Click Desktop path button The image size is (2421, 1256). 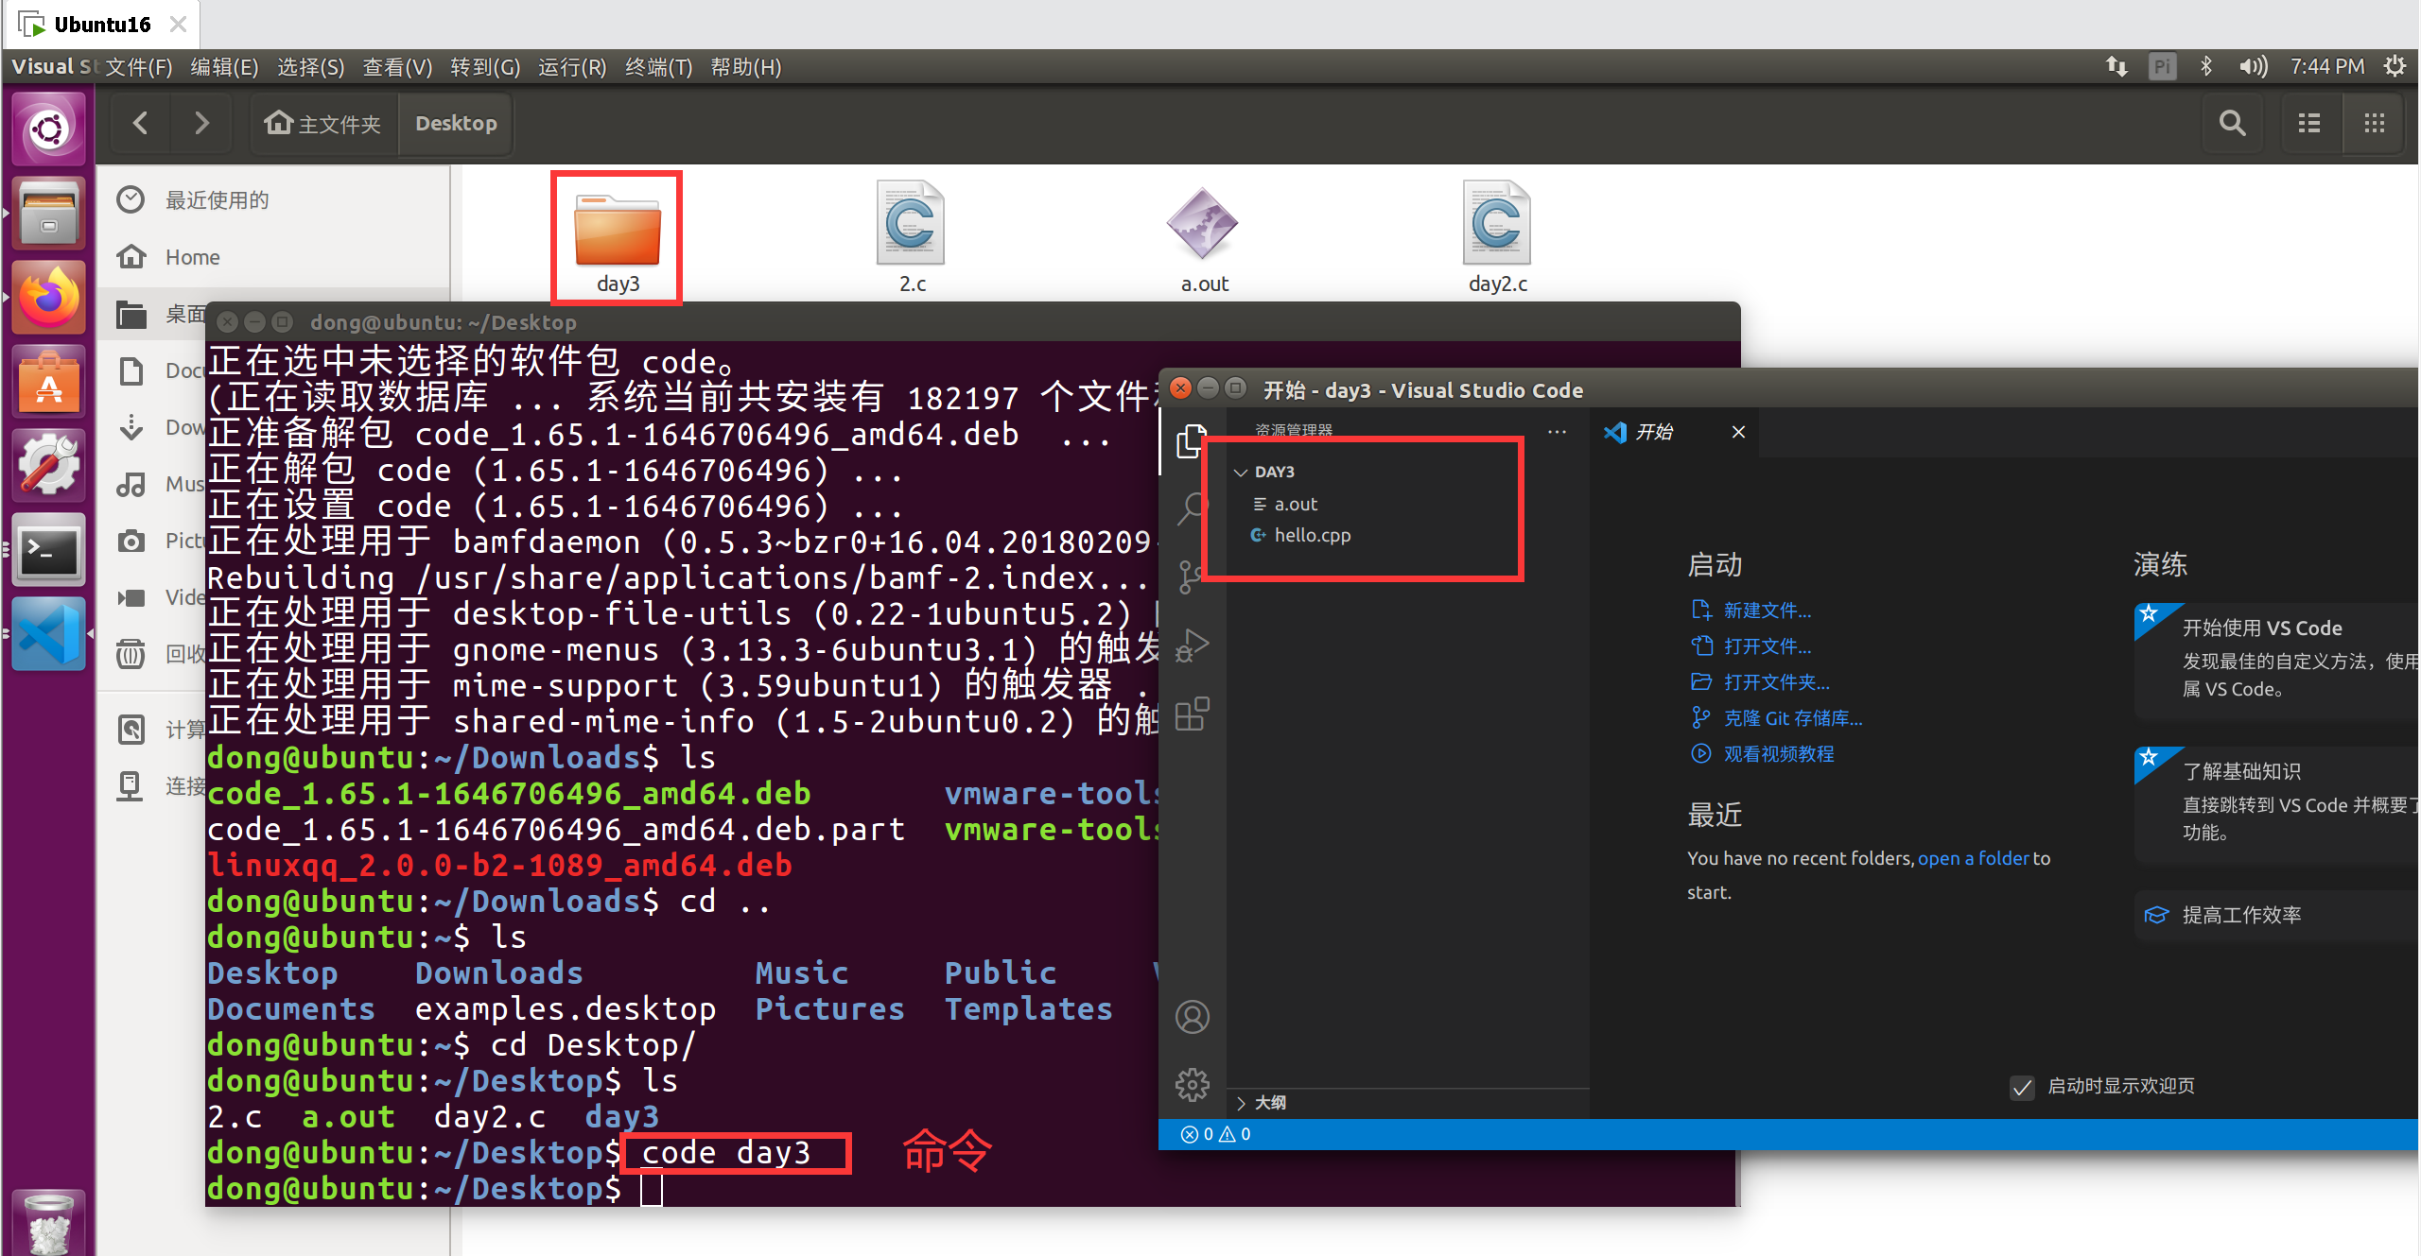click(x=456, y=123)
